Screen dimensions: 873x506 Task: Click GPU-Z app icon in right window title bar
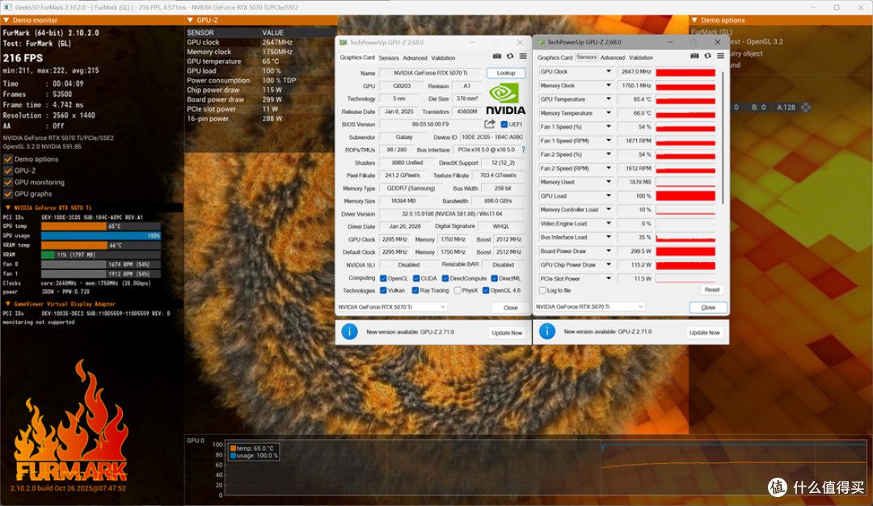pos(541,42)
